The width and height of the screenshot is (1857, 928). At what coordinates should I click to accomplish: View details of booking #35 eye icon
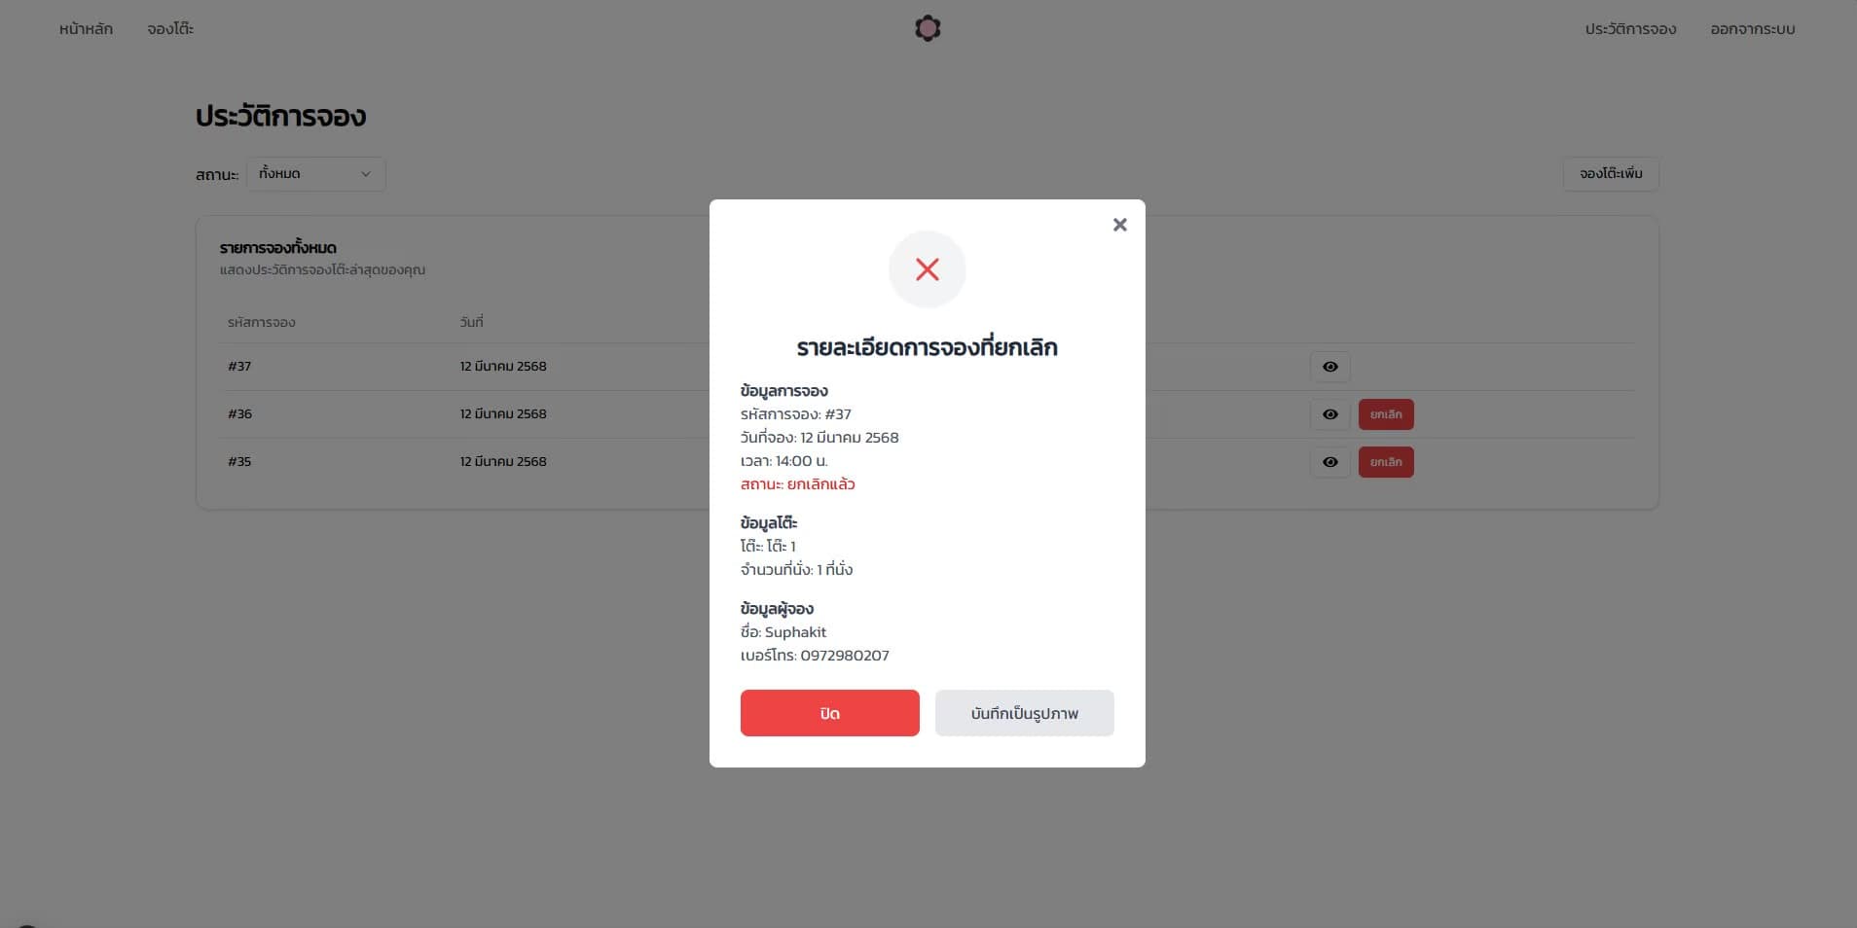(x=1330, y=462)
